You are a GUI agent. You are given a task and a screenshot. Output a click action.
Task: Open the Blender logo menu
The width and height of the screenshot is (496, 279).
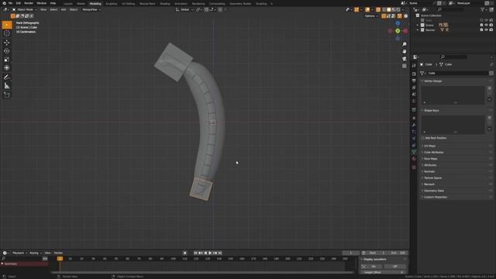point(4,3)
